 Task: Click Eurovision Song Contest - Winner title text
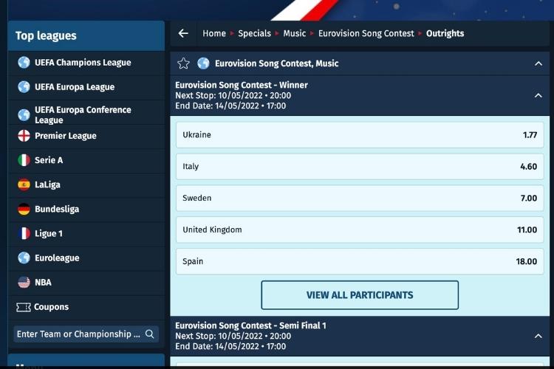242,85
